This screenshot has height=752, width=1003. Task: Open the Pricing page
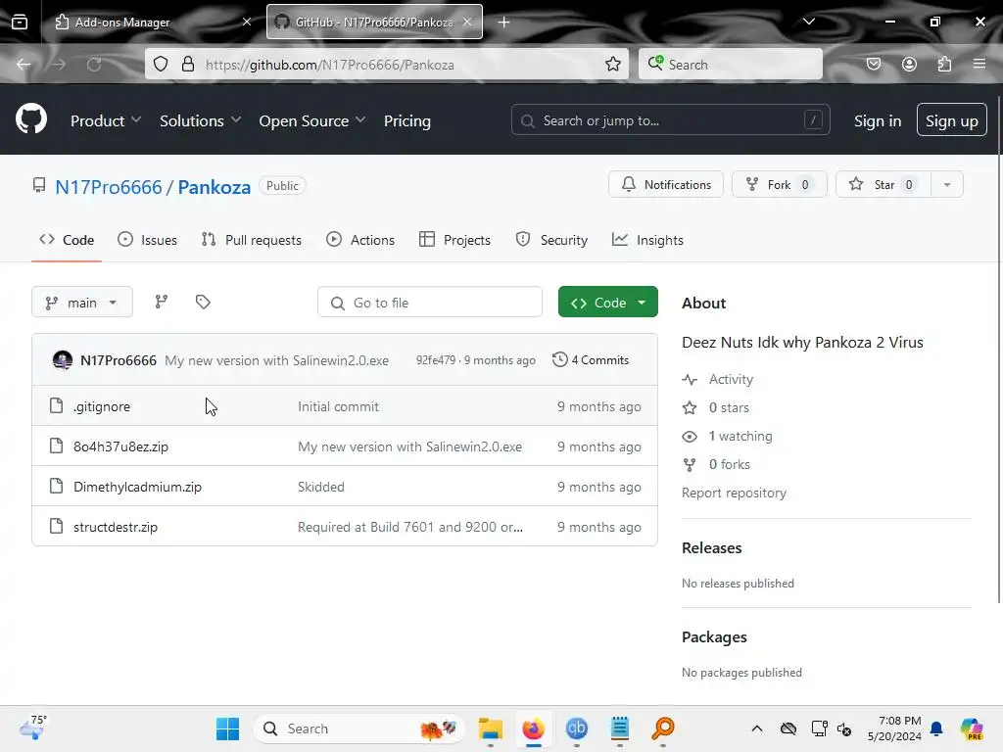(407, 120)
